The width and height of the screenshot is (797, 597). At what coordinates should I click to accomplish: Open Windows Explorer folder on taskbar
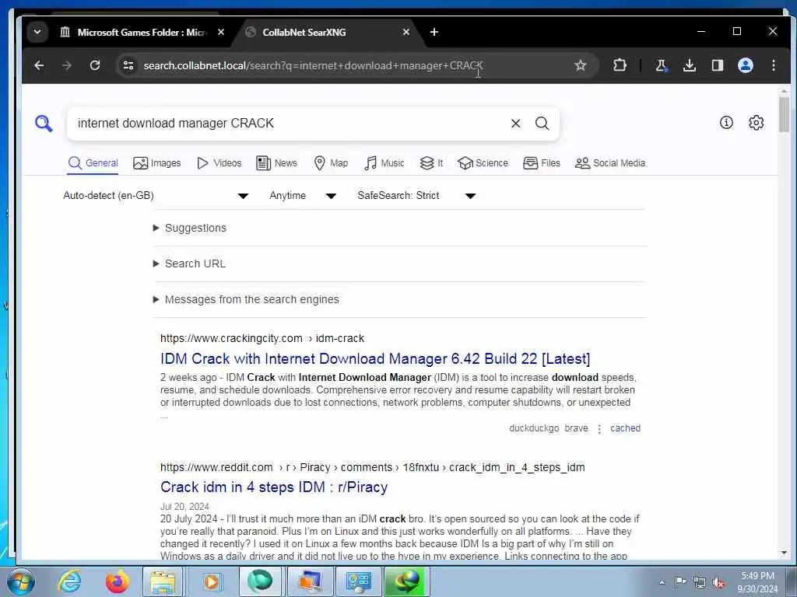click(163, 581)
